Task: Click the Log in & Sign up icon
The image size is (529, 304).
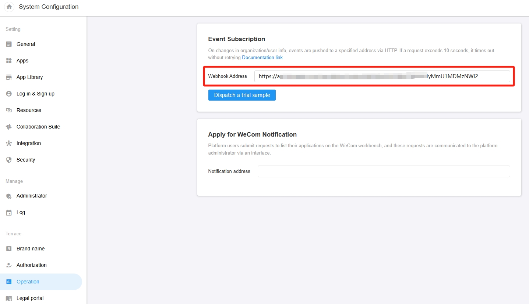Action: tap(9, 94)
